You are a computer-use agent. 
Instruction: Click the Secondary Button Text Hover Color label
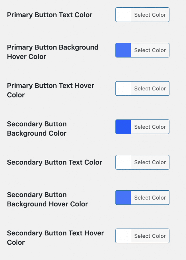coord(55,238)
